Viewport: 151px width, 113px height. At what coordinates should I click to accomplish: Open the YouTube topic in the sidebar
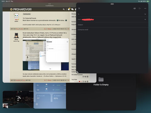[x=74, y=79]
